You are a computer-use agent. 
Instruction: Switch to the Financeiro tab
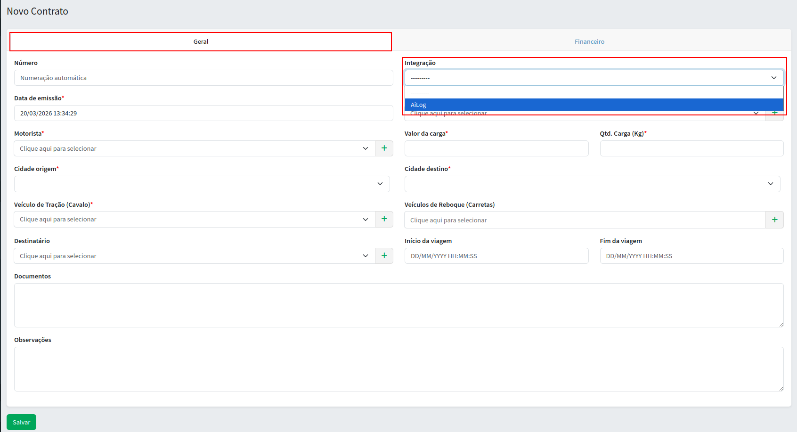(589, 41)
